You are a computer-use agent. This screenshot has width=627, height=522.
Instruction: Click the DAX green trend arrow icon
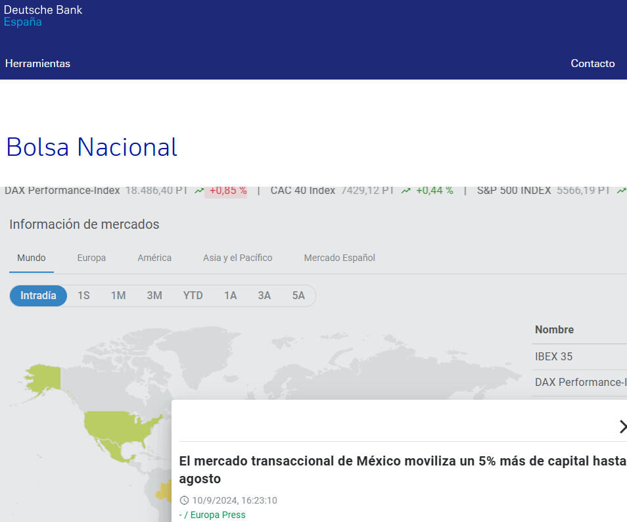[199, 191]
